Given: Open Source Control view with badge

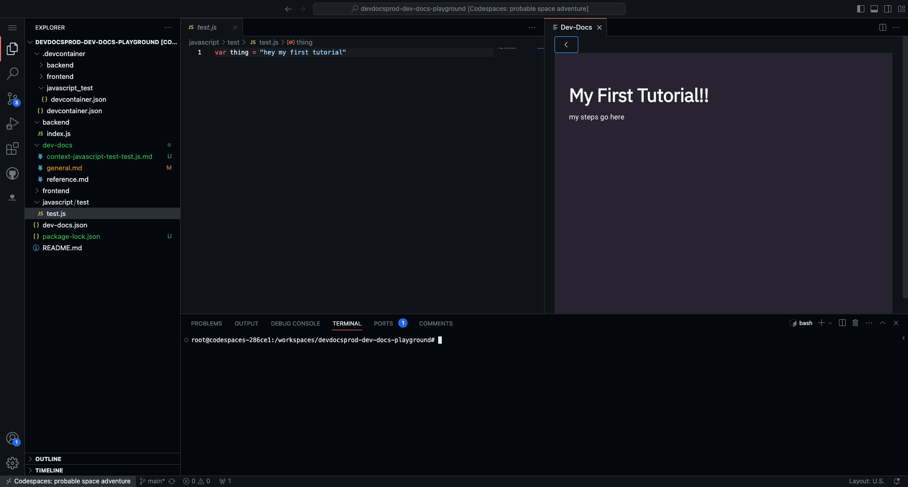Looking at the screenshot, I should pyautogui.click(x=12, y=99).
